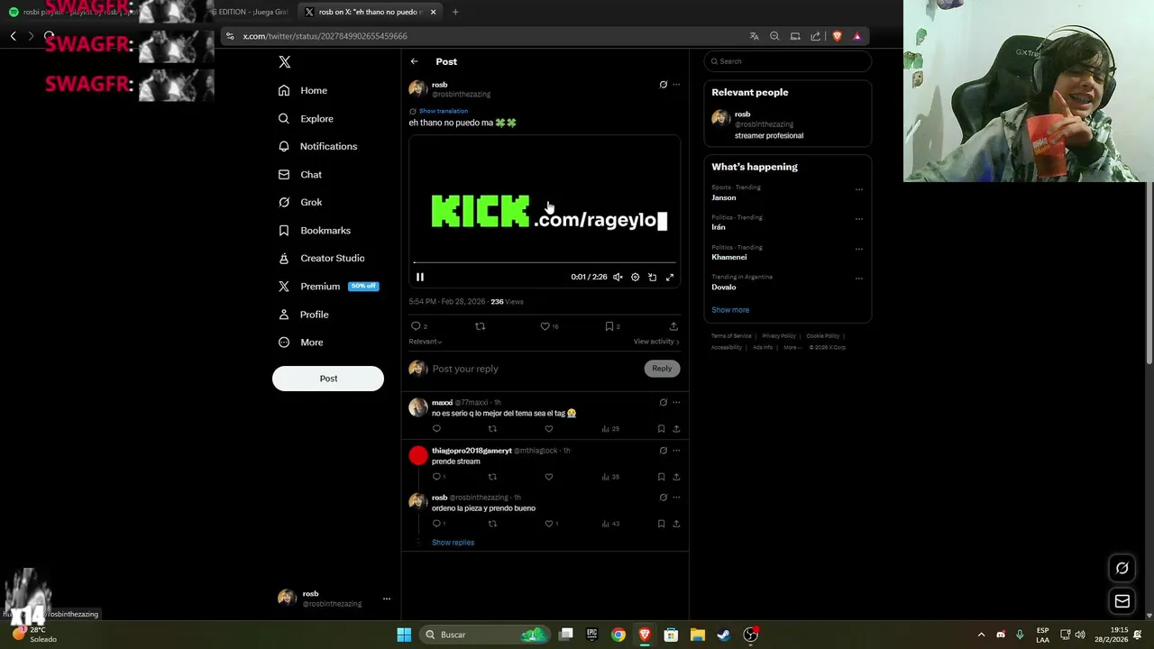Share thiagopro2018gameryt's reply

676,477
